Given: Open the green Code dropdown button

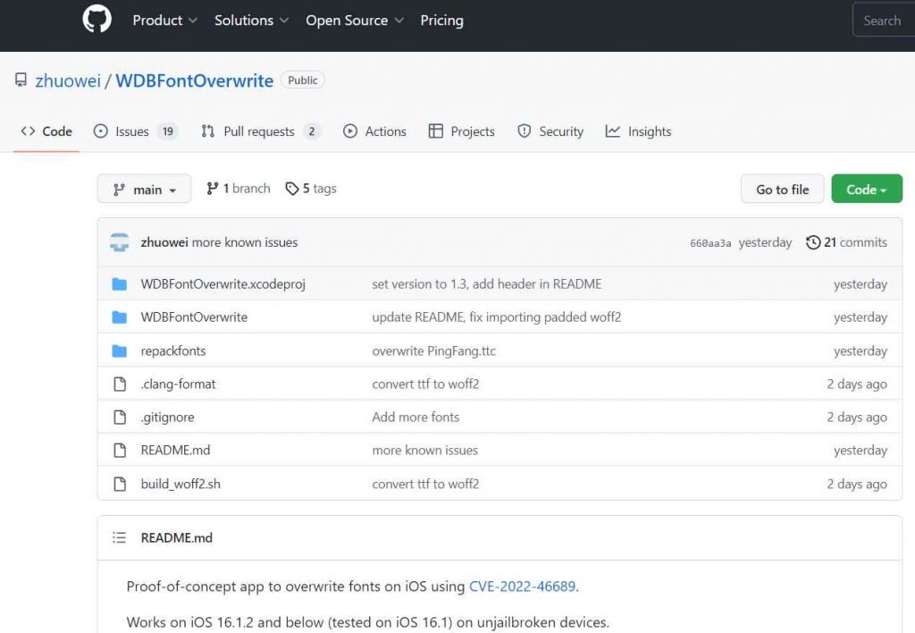Looking at the screenshot, I should click(x=867, y=190).
